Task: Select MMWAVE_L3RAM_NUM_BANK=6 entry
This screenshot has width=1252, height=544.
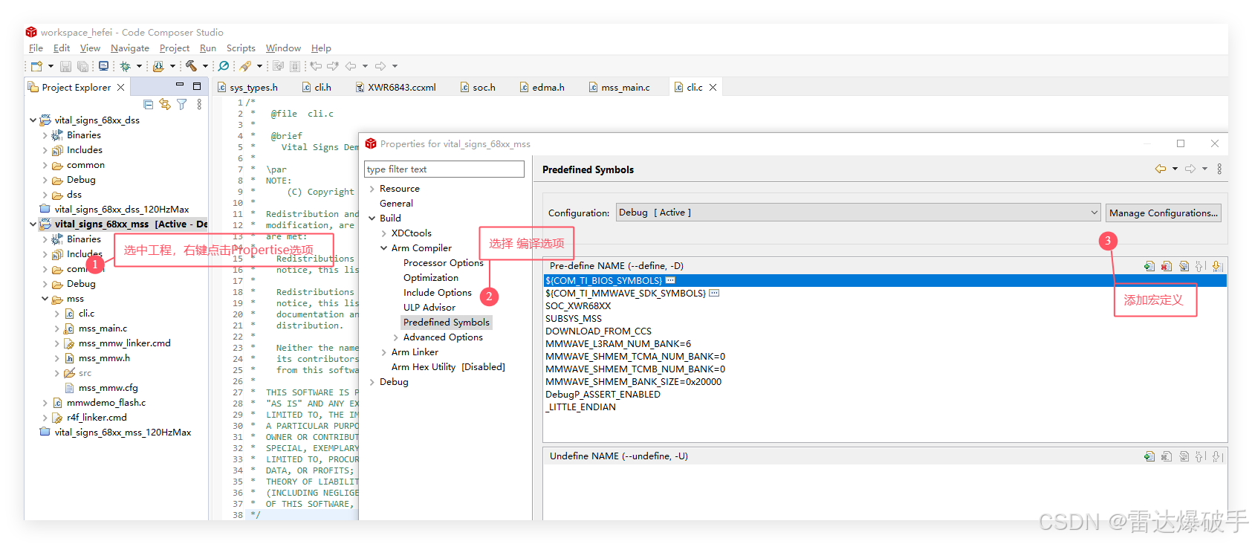Action: coord(618,344)
